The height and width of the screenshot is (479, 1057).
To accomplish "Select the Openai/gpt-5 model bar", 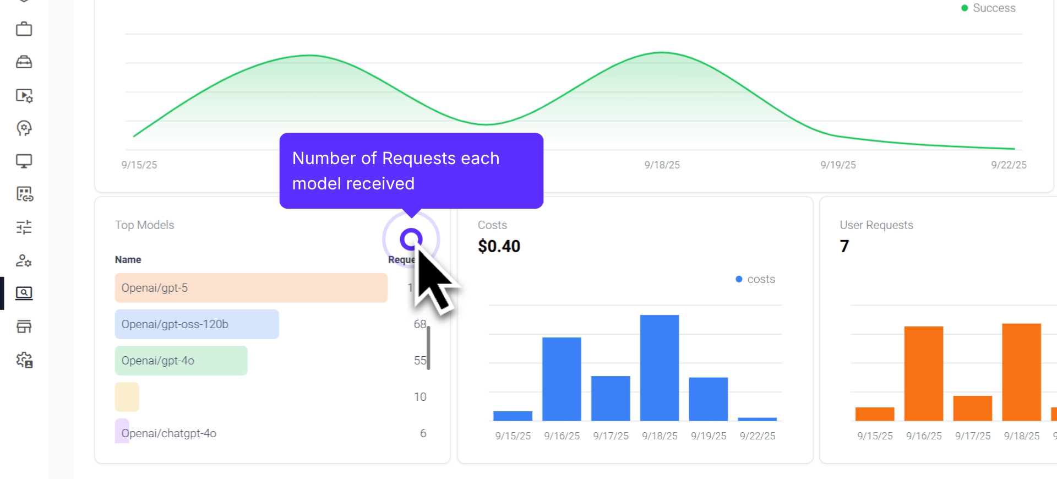I will click(251, 288).
